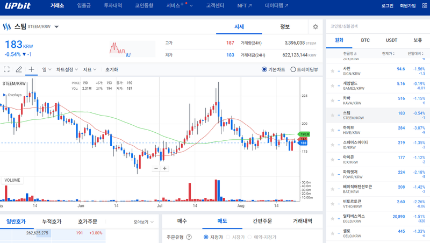
Task: Sort list by 현재가 column
Action: click(388, 53)
